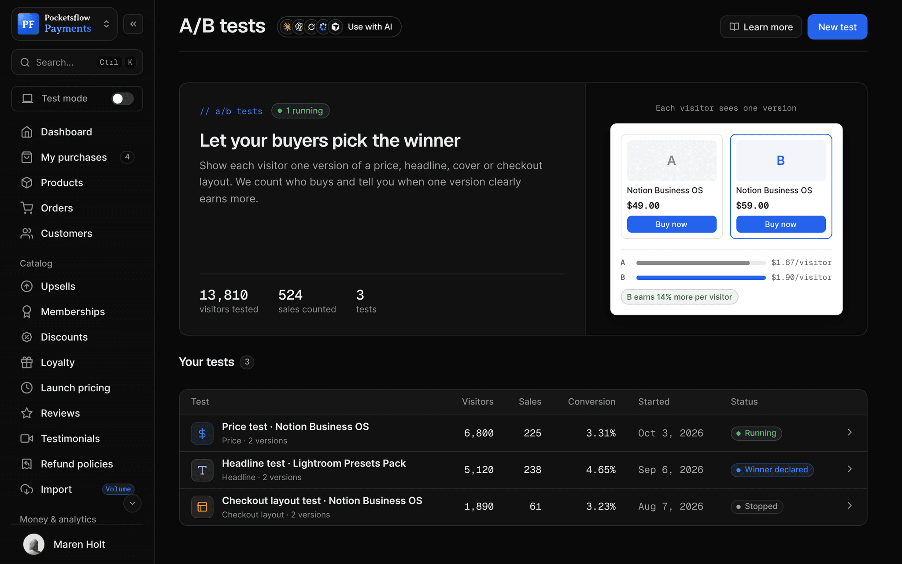
Task: Click the Winner declared status badge
Action: pos(772,470)
